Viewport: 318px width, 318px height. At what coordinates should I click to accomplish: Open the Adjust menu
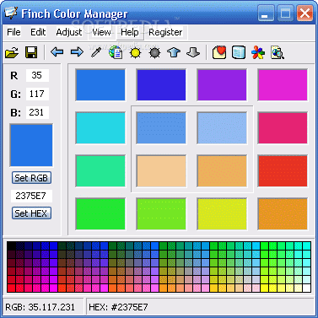point(69,32)
